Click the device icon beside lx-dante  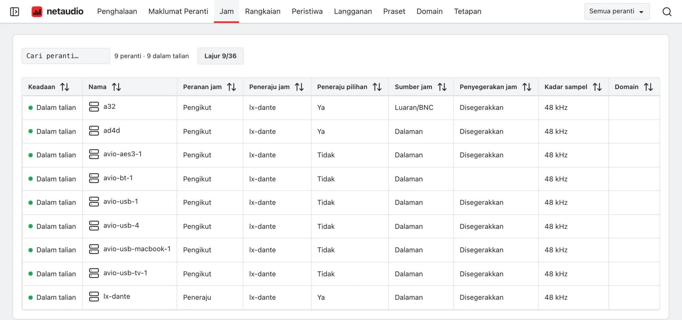(94, 296)
